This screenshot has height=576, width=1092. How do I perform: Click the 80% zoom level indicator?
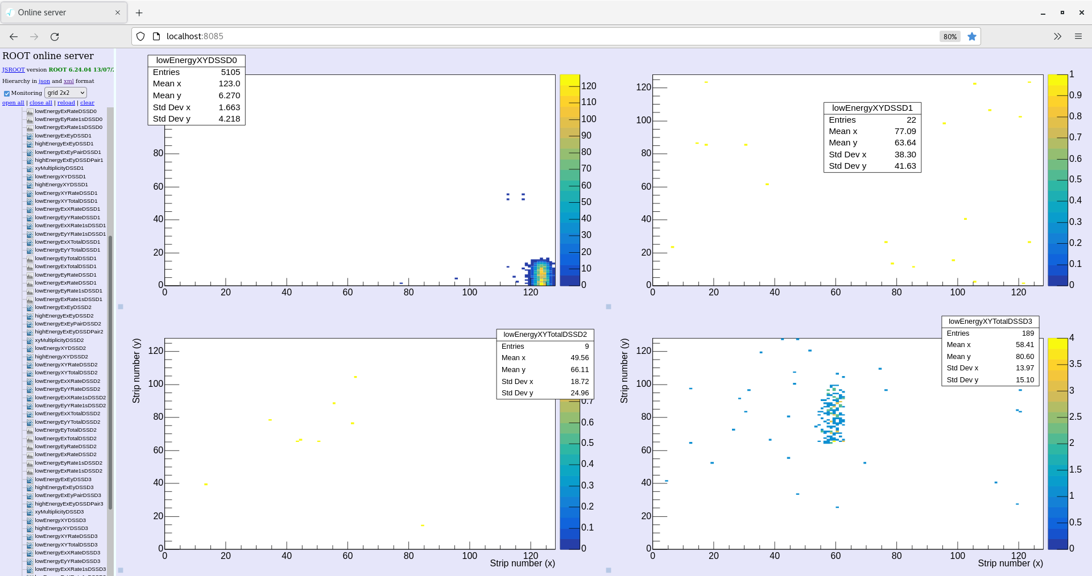950,36
